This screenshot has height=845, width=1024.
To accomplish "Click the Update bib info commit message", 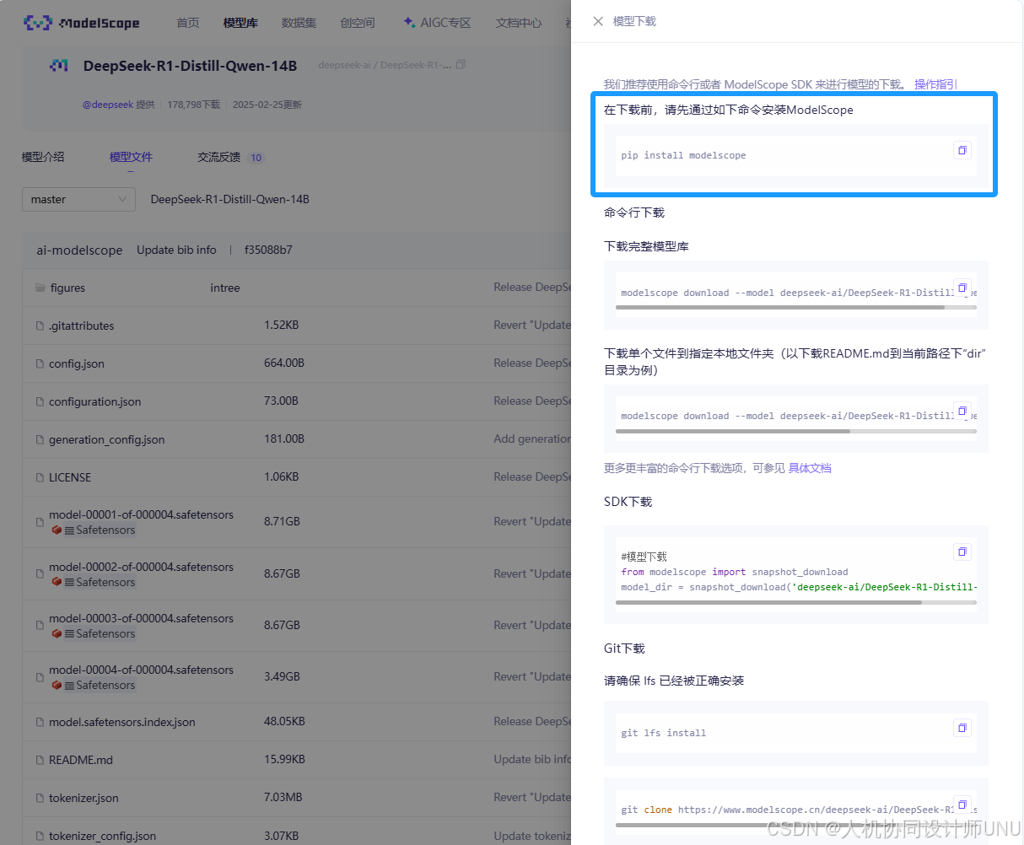I will point(176,250).
